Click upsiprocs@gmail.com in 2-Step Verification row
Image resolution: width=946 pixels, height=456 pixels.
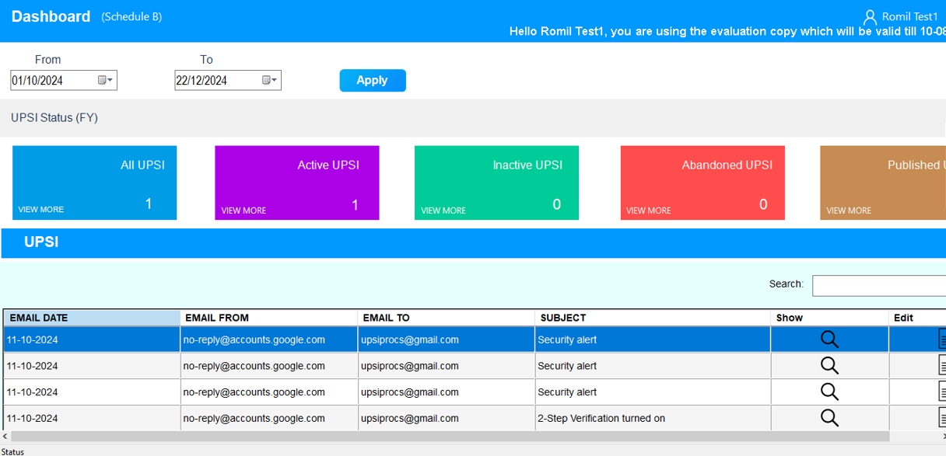(x=409, y=418)
